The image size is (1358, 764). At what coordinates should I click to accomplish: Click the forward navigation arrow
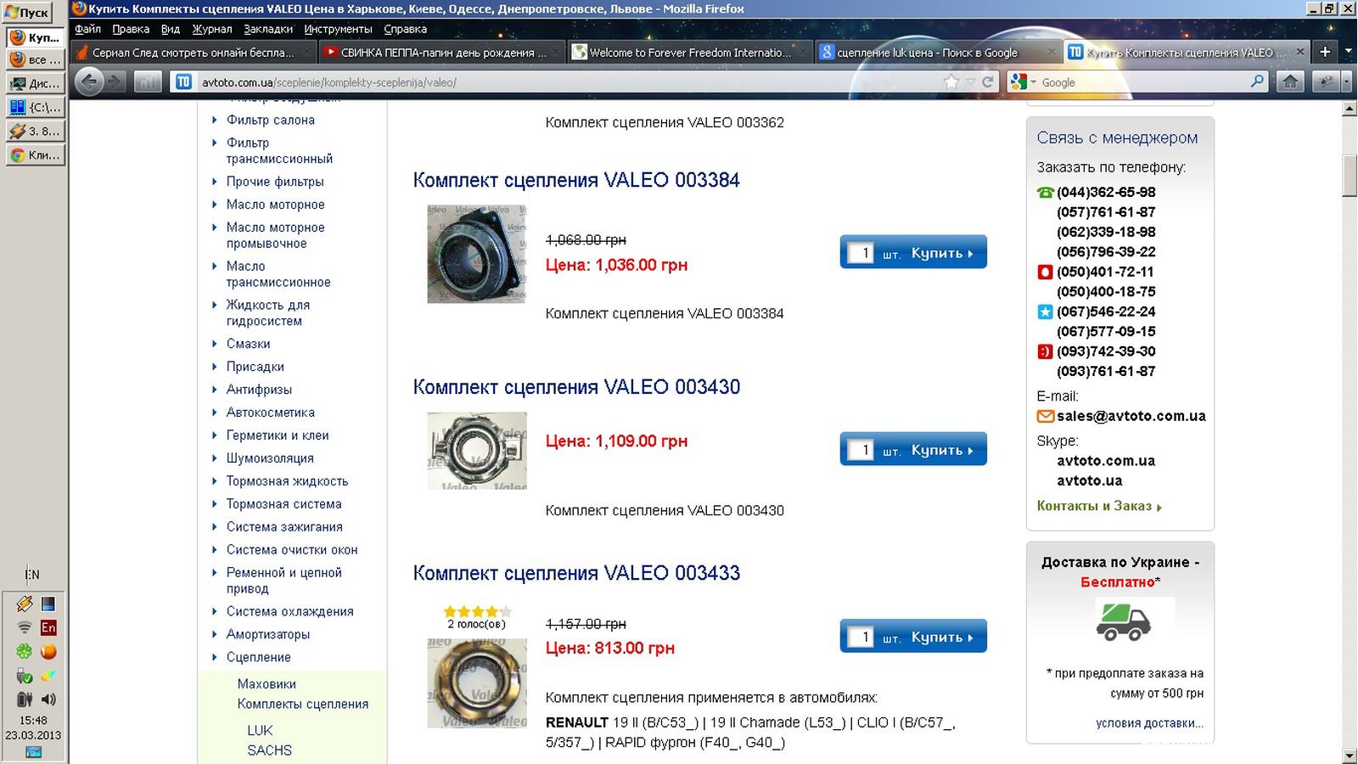click(x=115, y=81)
